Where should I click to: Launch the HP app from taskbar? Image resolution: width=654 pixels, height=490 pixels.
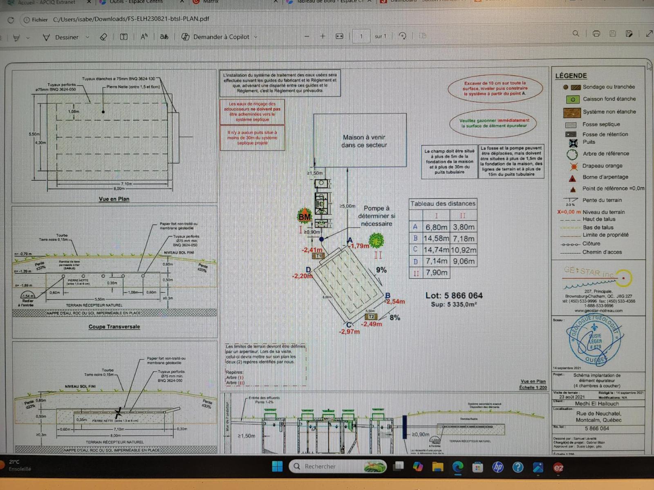[497, 467]
